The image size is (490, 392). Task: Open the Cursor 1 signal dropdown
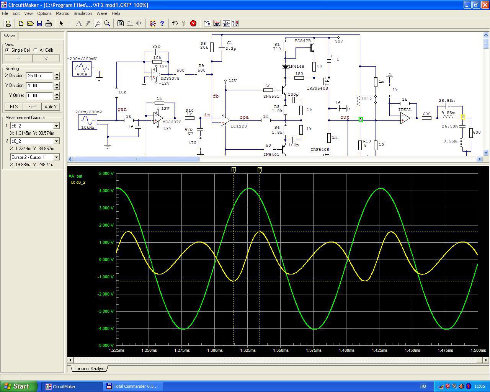56,126
